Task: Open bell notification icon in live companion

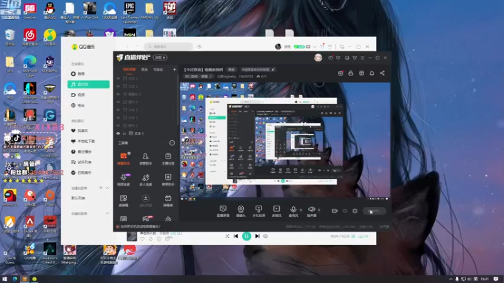Action: pos(372,73)
